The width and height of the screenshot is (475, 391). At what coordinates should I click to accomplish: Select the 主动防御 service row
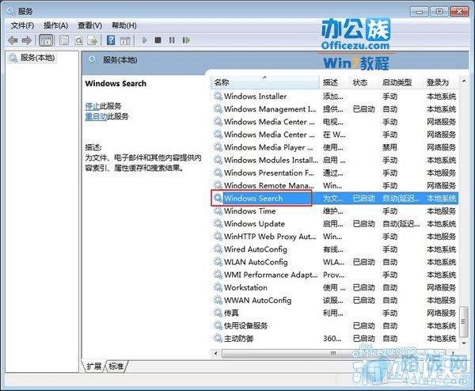pos(335,338)
